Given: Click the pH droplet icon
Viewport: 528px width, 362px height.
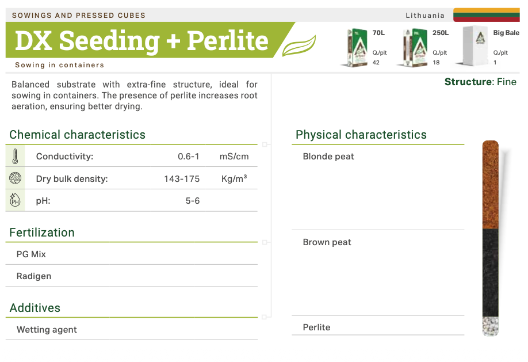Looking at the screenshot, I should pos(16,200).
